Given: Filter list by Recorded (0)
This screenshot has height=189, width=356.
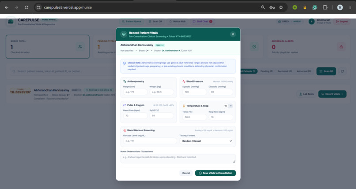Looking at the screenshot, I should tap(284, 71).
